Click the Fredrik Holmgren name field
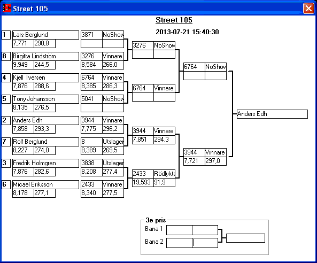 45,164
